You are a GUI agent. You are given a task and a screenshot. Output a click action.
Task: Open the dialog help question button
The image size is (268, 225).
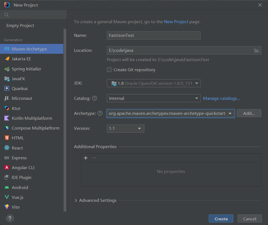[x=10, y=218]
